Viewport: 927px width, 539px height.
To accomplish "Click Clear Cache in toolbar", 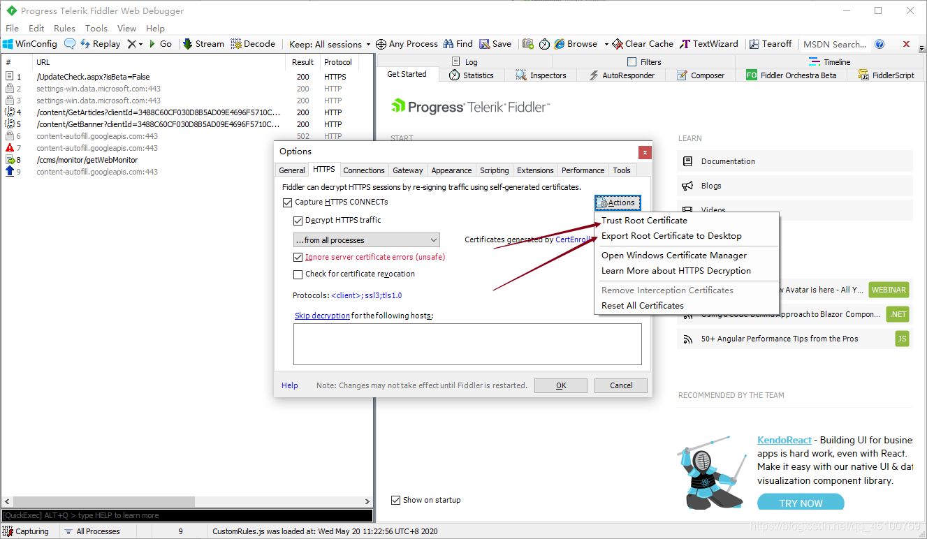I will point(643,43).
